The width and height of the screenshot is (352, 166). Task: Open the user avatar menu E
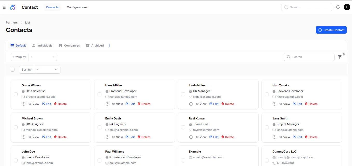pyautogui.click(x=347, y=7)
